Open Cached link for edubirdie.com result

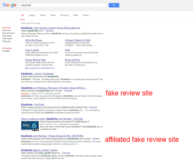49,31
